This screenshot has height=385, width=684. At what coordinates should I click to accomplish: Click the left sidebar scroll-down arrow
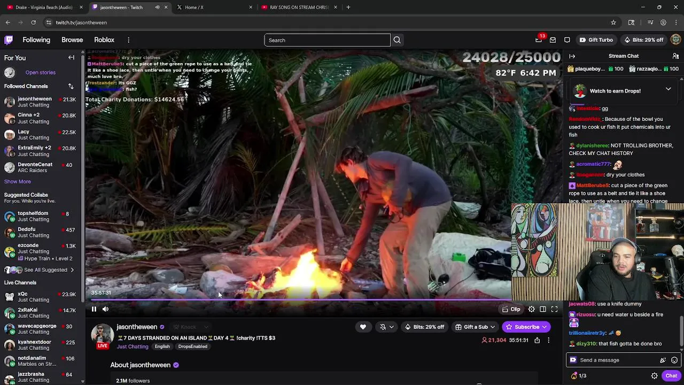click(x=82, y=381)
